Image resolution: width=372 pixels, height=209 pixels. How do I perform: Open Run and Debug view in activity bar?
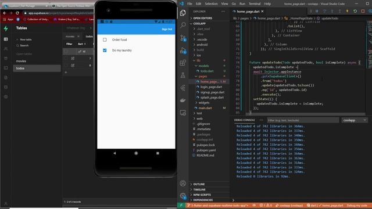click(x=183, y=51)
